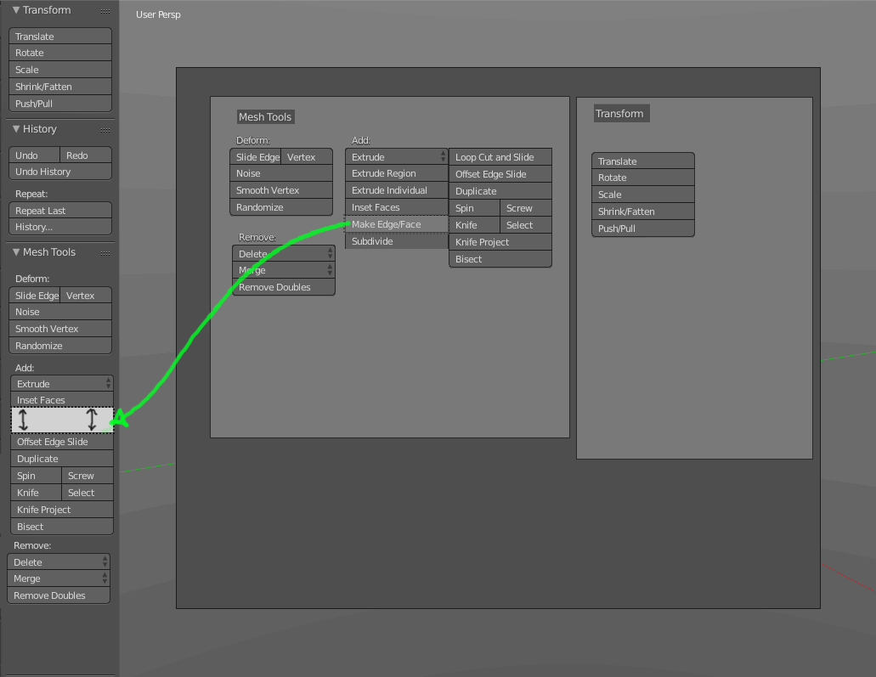Click the User Persp viewport label

pyautogui.click(x=158, y=14)
